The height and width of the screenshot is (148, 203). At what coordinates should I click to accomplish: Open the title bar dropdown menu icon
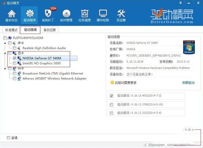point(181,3)
